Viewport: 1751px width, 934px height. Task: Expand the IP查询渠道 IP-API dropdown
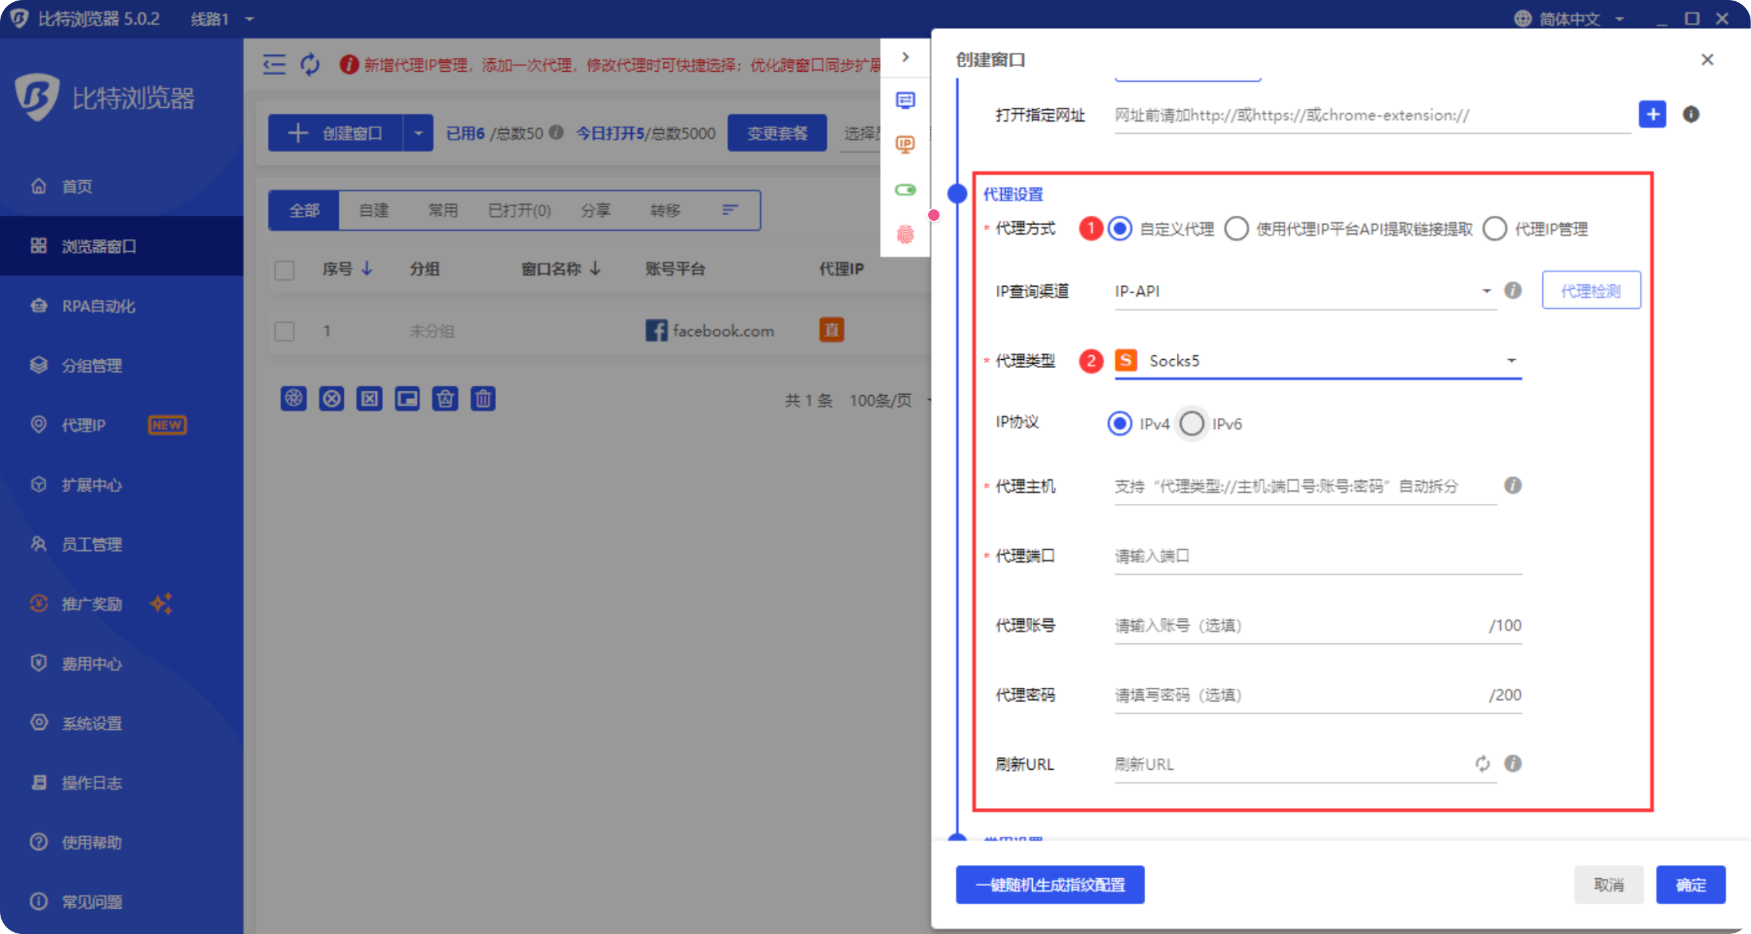1305,291
